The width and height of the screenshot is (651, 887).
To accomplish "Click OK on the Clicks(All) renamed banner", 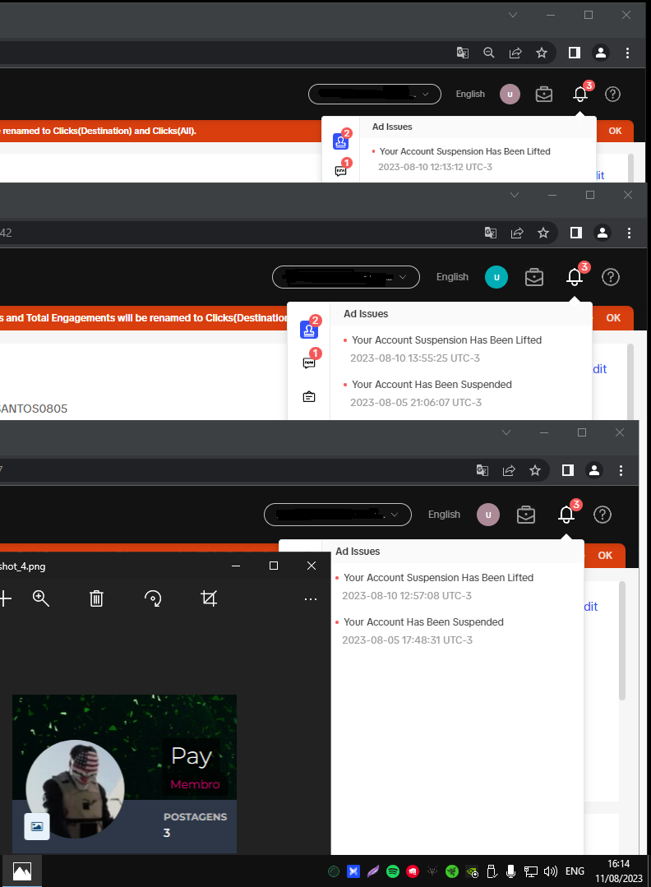I will [x=615, y=131].
